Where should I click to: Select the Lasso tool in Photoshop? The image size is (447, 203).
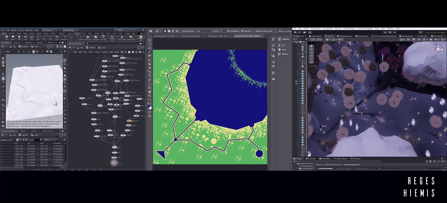pyautogui.click(x=150, y=48)
